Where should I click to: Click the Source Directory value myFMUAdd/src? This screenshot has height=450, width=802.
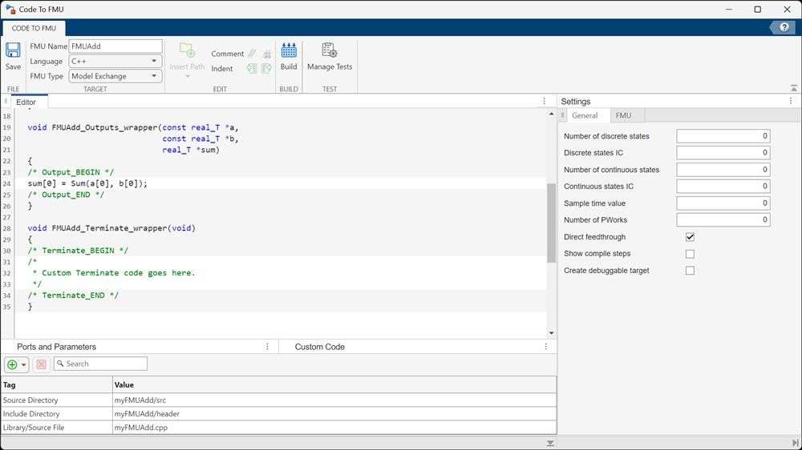(x=140, y=400)
